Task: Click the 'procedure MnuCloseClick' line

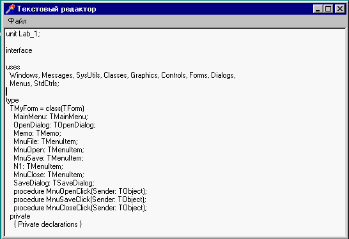Action: click(80, 208)
